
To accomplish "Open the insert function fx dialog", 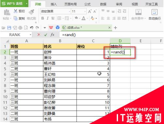I will point(52,35).
